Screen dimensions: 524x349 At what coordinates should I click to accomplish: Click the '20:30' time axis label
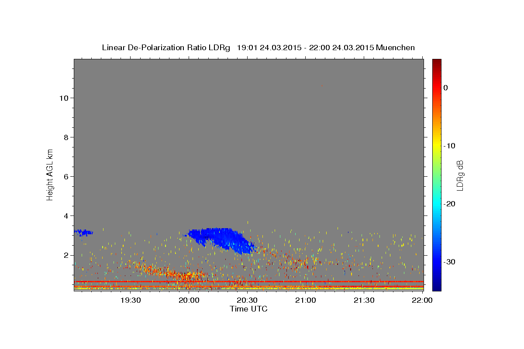click(247, 300)
